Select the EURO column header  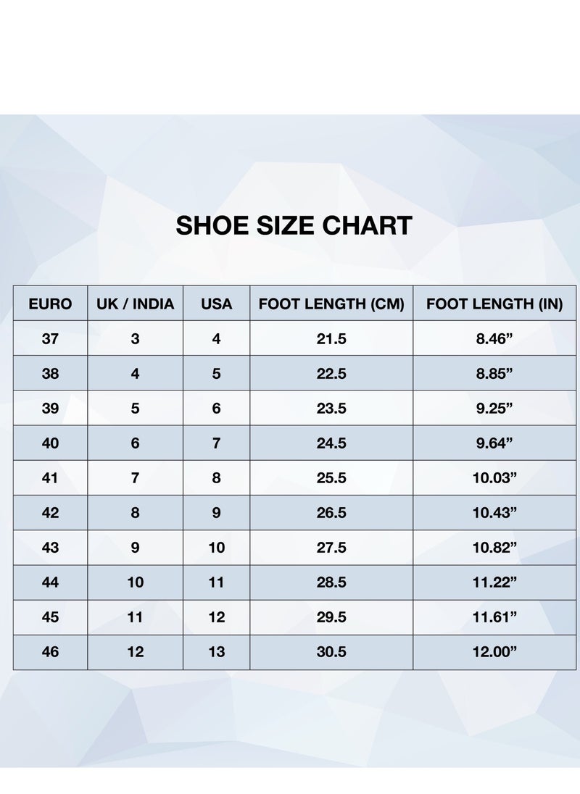coord(50,304)
